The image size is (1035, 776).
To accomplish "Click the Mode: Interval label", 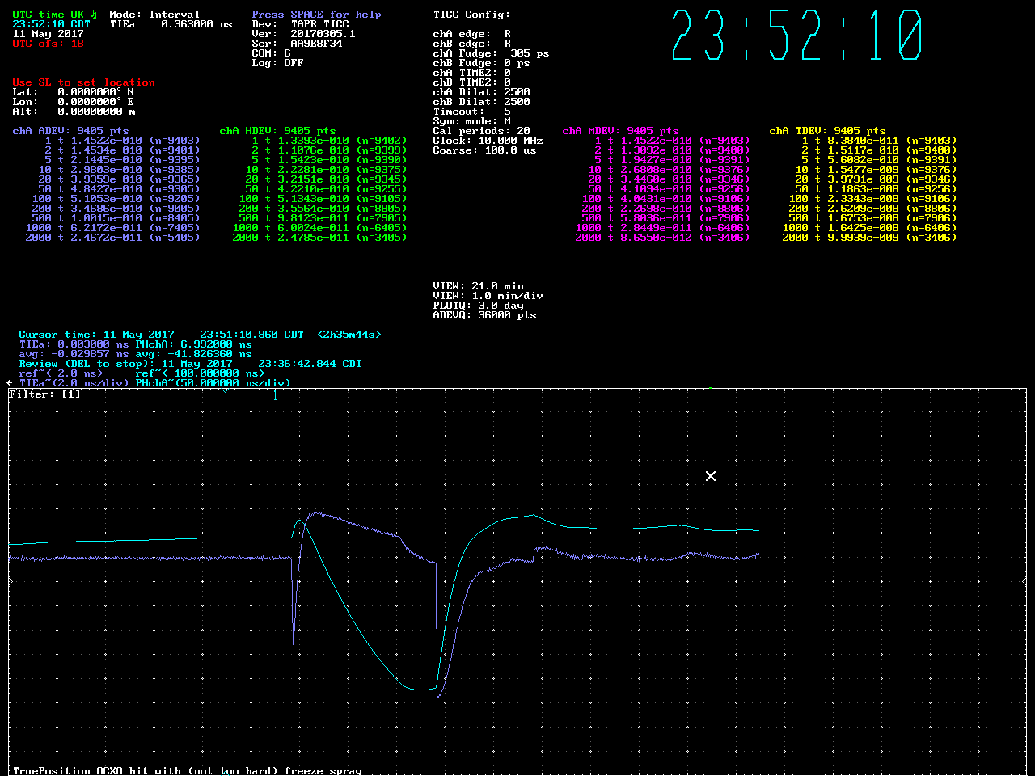I will pos(154,15).
